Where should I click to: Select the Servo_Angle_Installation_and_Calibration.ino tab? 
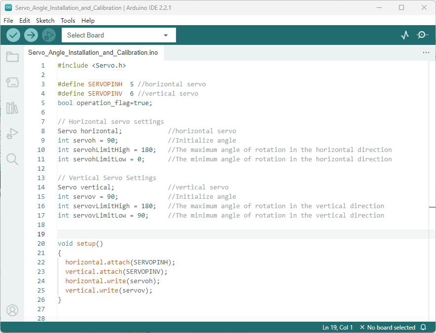click(93, 53)
